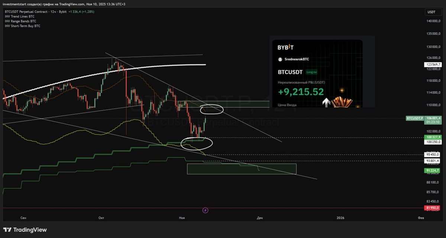
Task: Click the +1 336,4 (+1,28%) price change
Action: (x=81, y=12)
